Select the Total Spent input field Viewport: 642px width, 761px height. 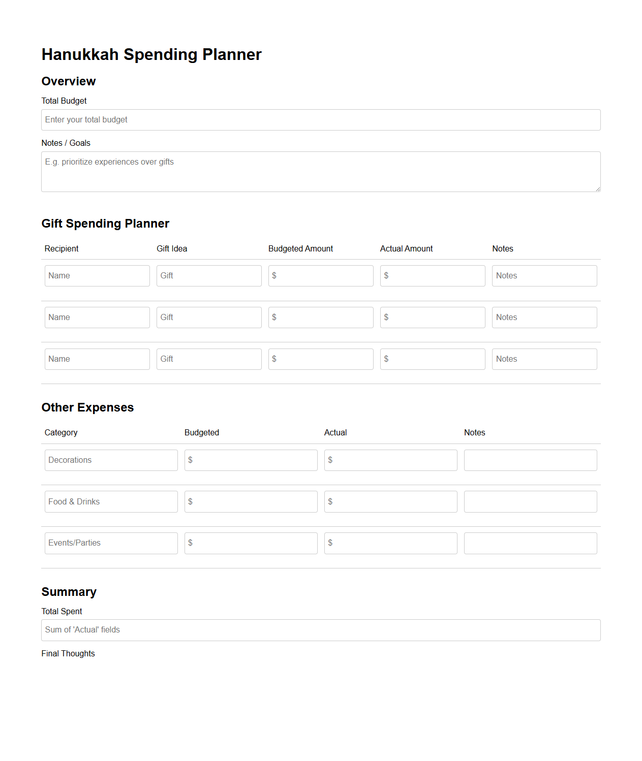pyautogui.click(x=321, y=630)
